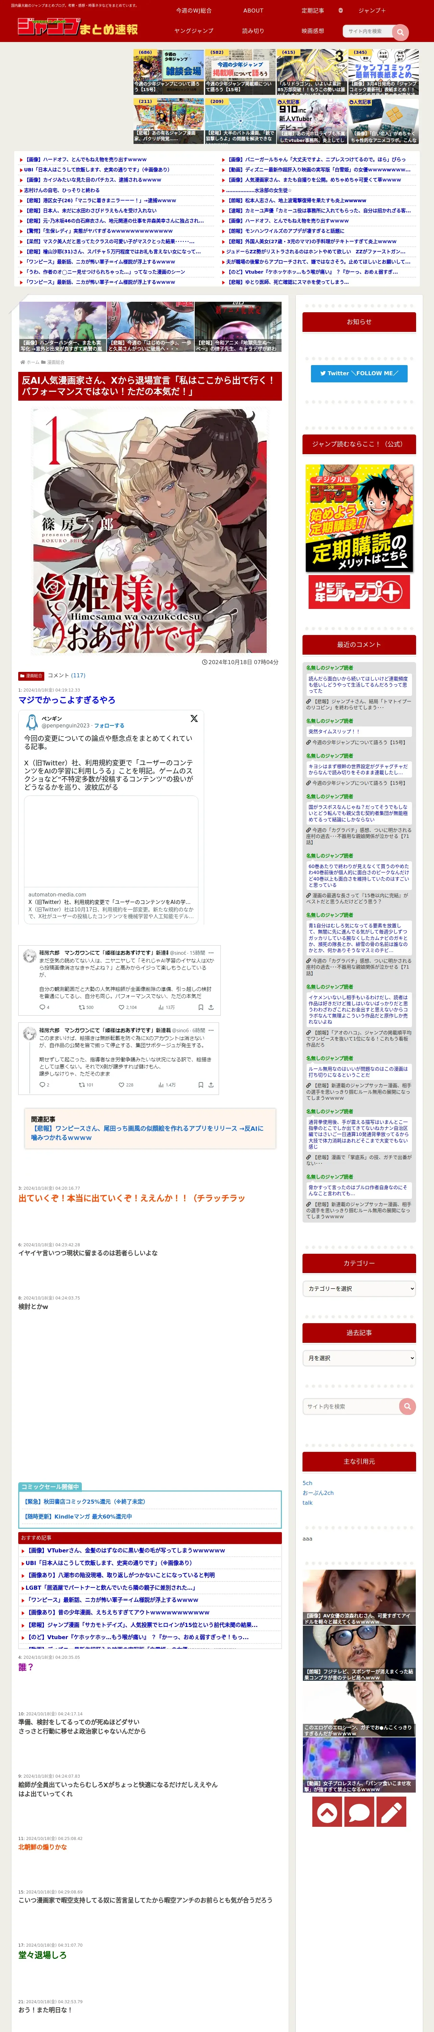The width and height of the screenshot is (434, 2032).
Task: Focus the header サイト内を検索 field
Action: pyautogui.click(x=368, y=31)
